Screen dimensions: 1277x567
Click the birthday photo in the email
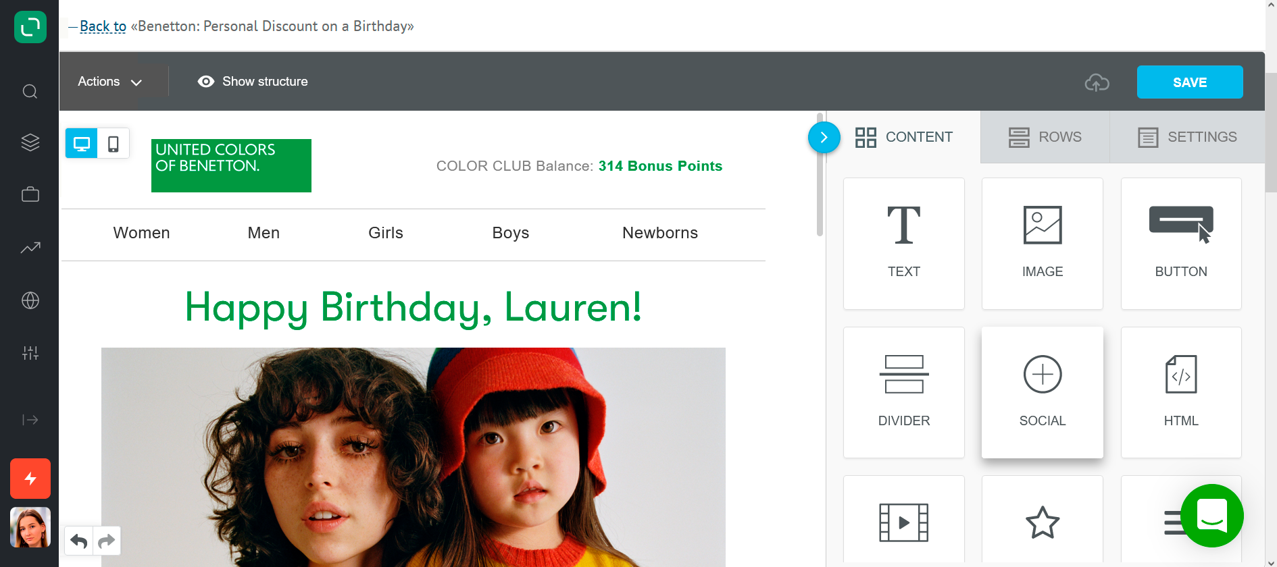tap(414, 457)
